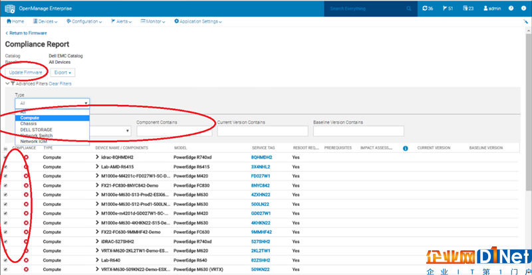
Task: Select Network Switch in the Type list
Action: click(x=53, y=136)
